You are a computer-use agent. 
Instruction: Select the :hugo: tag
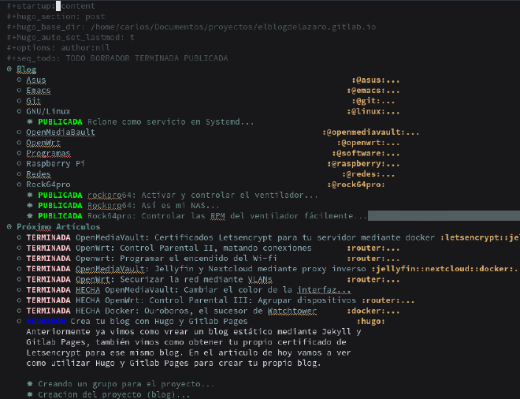(371, 321)
